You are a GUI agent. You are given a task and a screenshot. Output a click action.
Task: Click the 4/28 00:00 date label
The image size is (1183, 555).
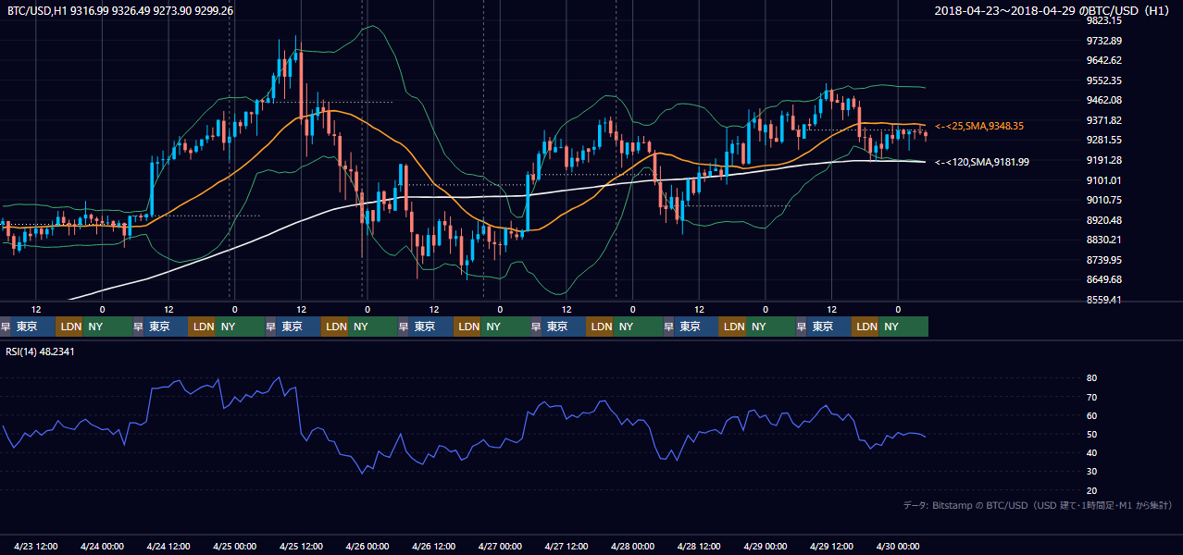point(633,546)
